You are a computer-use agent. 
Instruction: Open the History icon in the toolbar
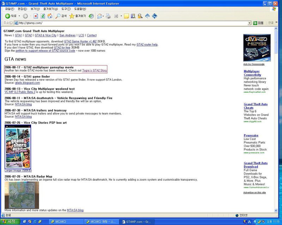91,16
